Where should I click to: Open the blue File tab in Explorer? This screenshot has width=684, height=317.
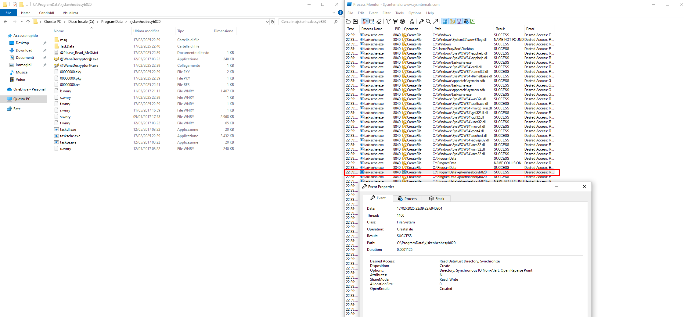click(8, 13)
